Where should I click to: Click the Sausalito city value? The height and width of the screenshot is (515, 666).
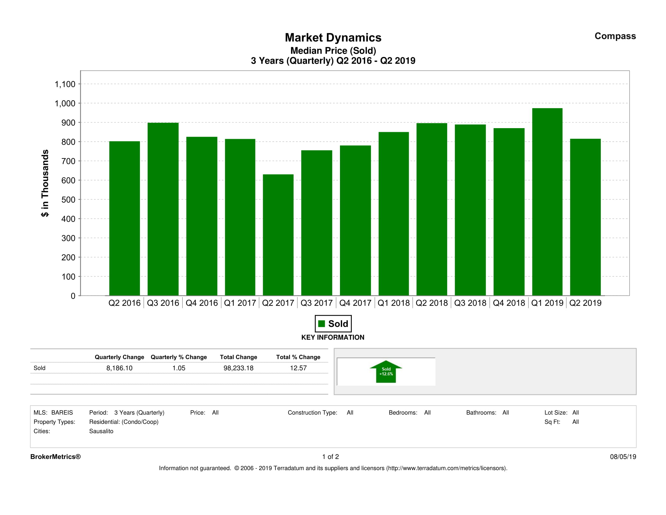(101, 431)
